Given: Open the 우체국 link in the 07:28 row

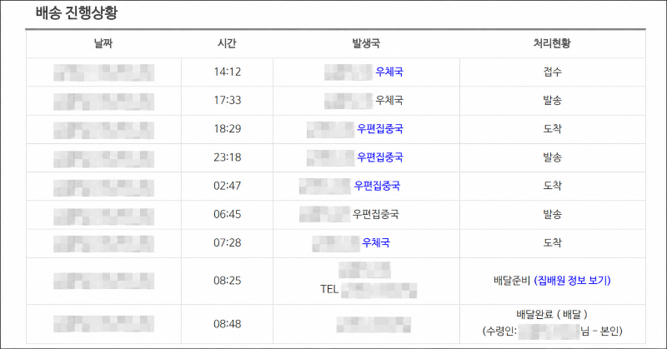Looking at the screenshot, I should (x=376, y=242).
